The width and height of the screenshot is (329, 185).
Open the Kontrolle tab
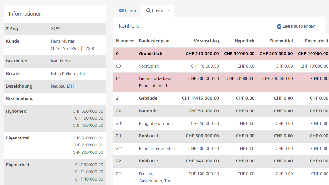157,11
